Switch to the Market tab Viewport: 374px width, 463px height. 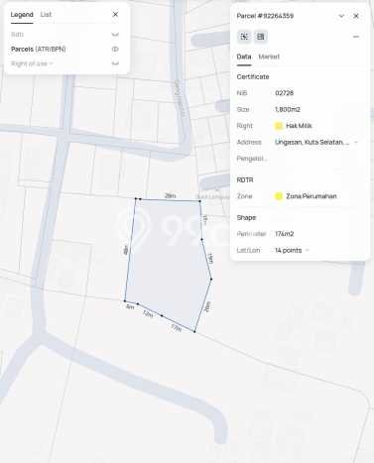coord(269,57)
